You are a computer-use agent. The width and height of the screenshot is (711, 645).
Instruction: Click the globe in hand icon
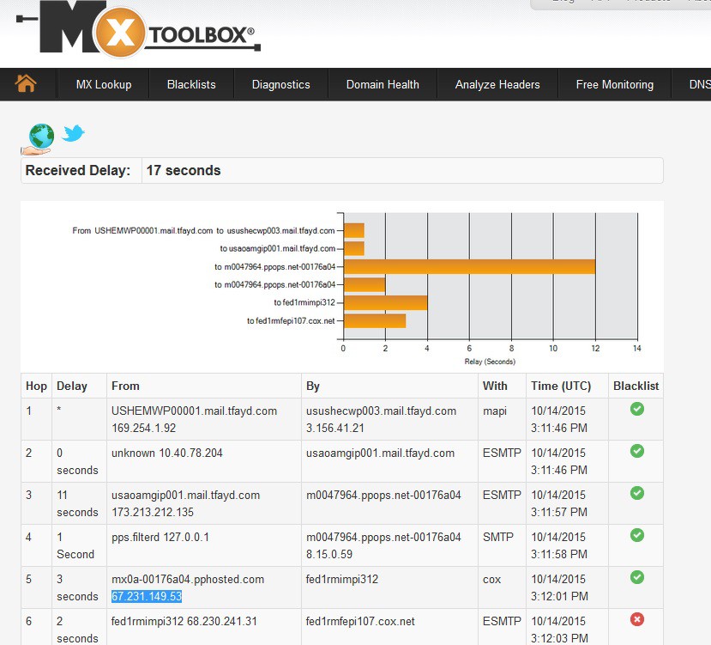[x=38, y=139]
